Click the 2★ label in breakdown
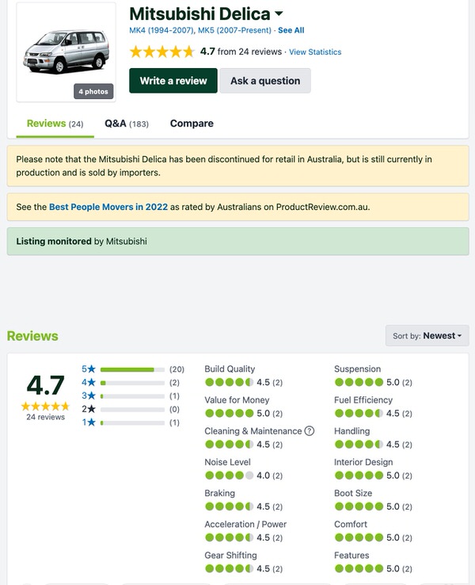This screenshot has height=585, width=475. click(x=89, y=409)
